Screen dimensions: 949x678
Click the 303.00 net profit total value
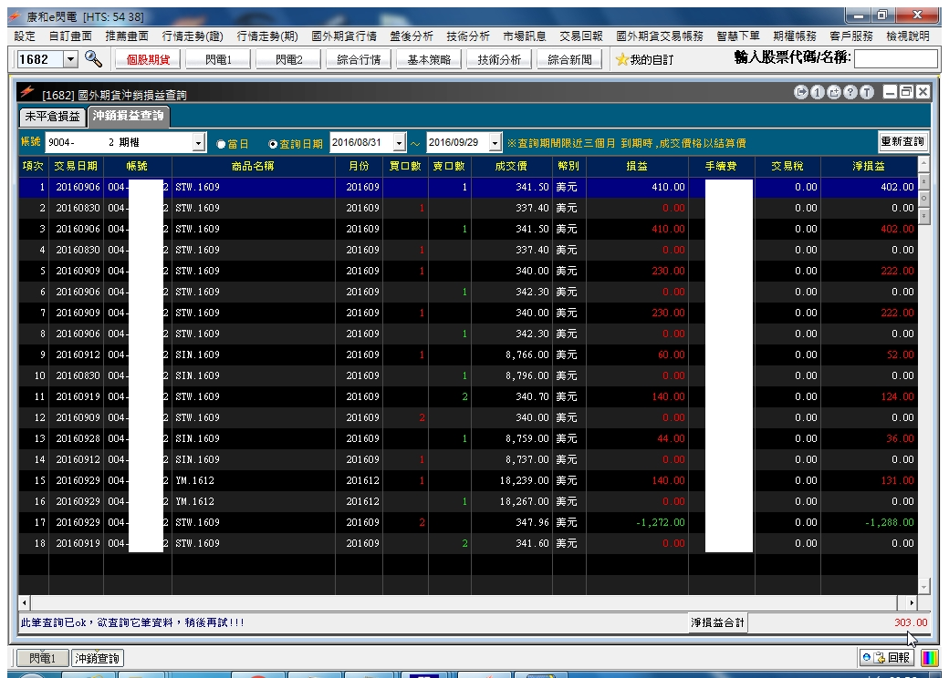pyautogui.click(x=911, y=622)
